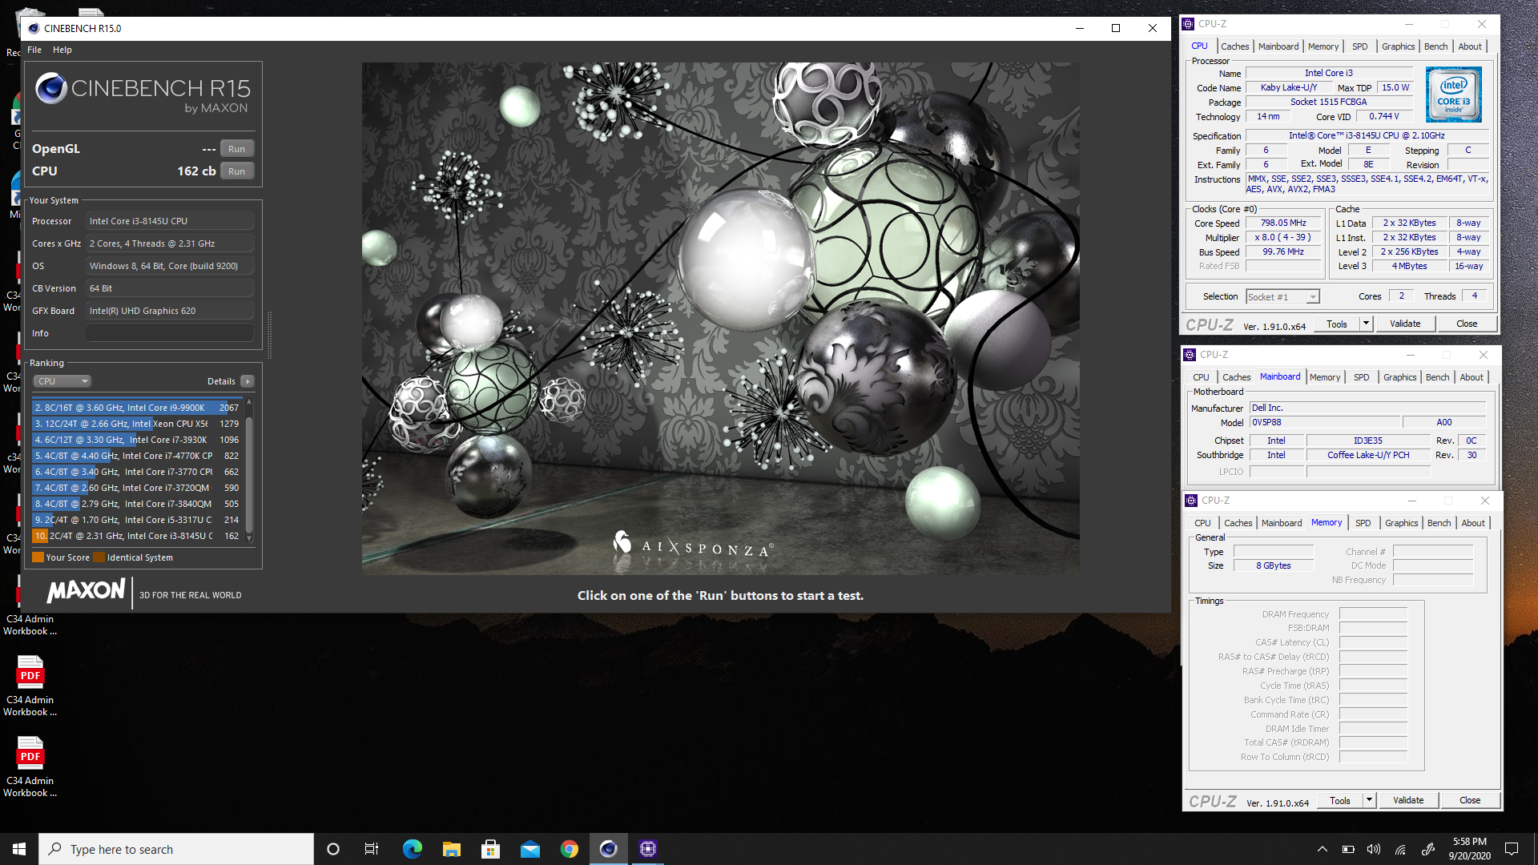Open Bench tab in bottom CPU-Z window
Image resolution: width=1538 pixels, height=865 pixels.
coord(1439,523)
